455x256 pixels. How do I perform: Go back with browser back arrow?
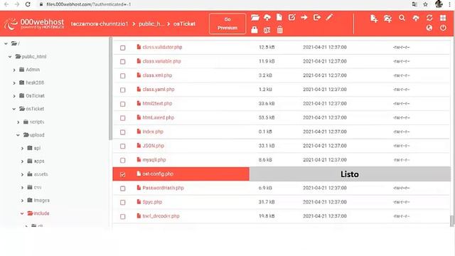point(6,4)
